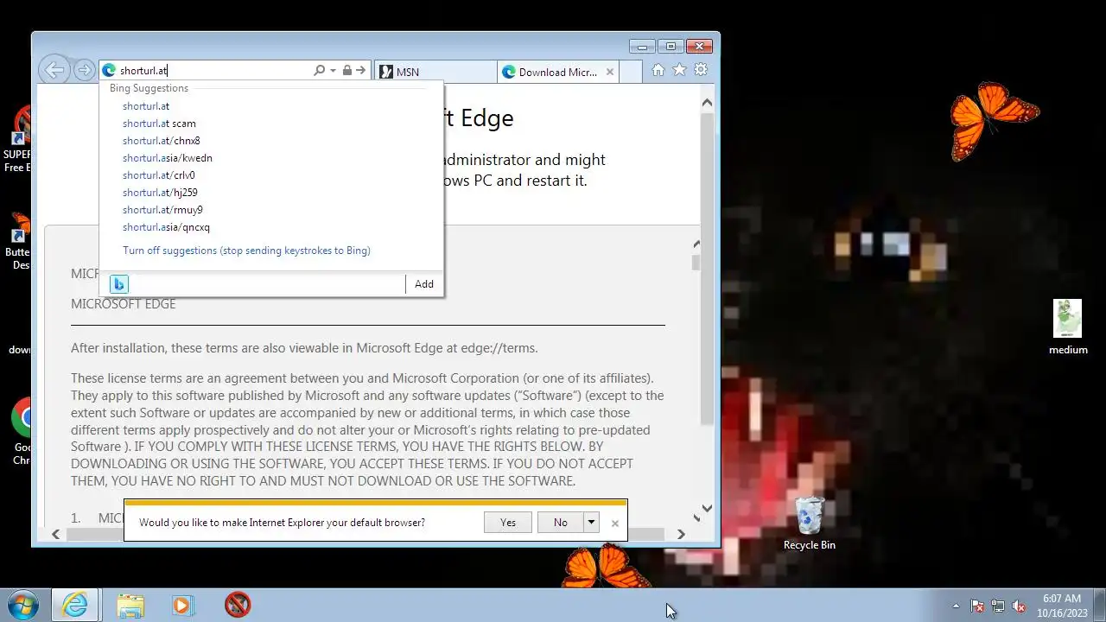The image size is (1106, 622).
Task: Click Yes to set default browser
Action: coord(508,523)
